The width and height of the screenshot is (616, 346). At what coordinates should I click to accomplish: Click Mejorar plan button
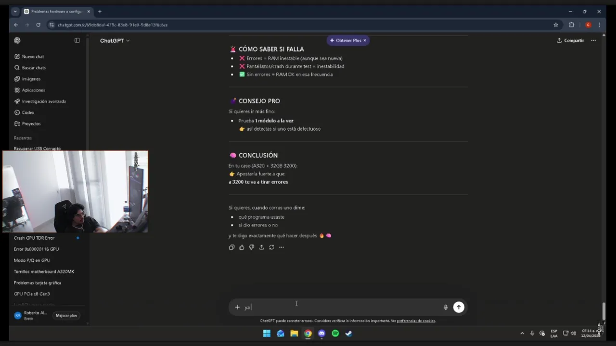(66, 316)
